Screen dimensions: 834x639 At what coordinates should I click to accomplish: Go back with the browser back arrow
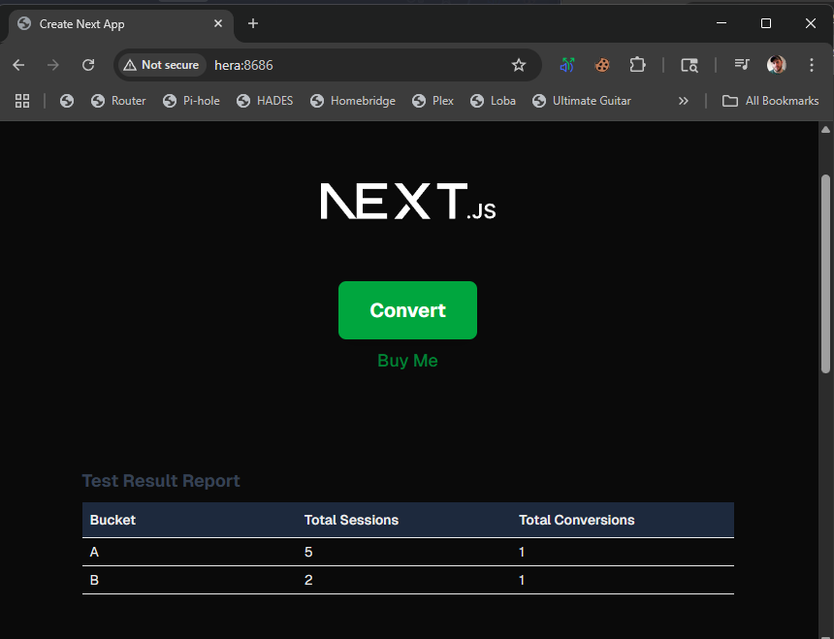pyautogui.click(x=18, y=65)
